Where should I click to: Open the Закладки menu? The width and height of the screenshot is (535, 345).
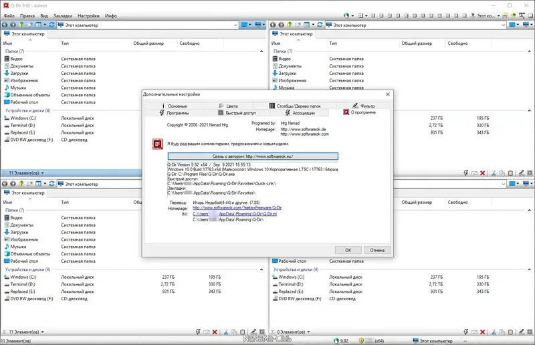62,15
